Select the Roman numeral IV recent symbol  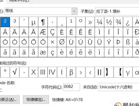click(x=52, y=72)
